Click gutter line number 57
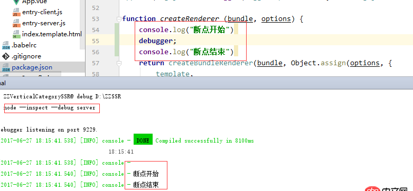This screenshot has width=413, height=191. coord(96,63)
